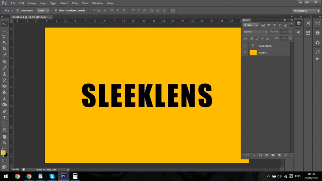Open Calculator from the taskbar
Screen dimensions: 322x181
point(75,176)
